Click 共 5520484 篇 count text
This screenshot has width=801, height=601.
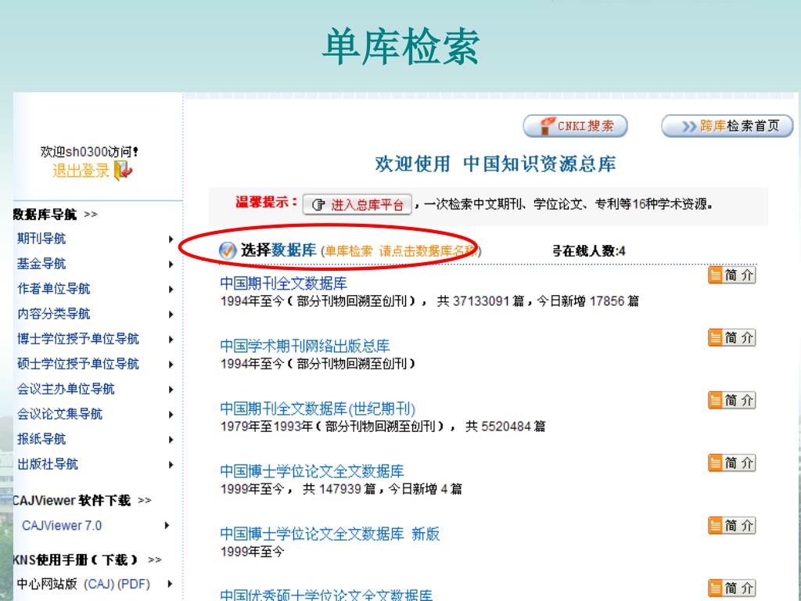click(505, 426)
